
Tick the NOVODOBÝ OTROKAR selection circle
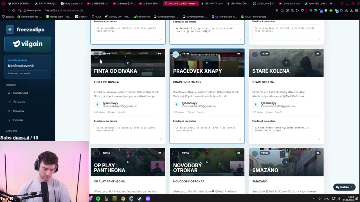pos(175,154)
